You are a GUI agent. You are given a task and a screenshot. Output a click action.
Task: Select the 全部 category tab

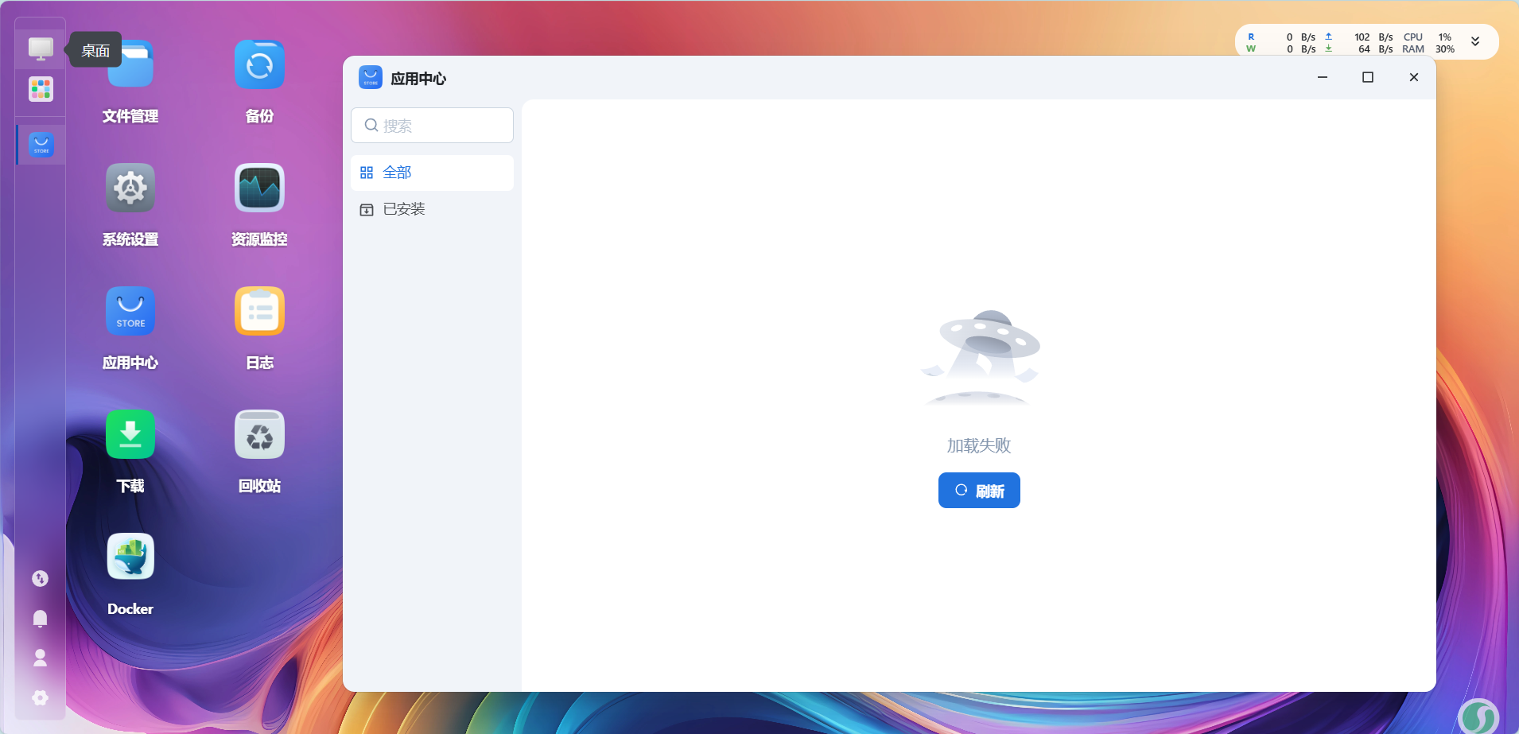coord(432,173)
